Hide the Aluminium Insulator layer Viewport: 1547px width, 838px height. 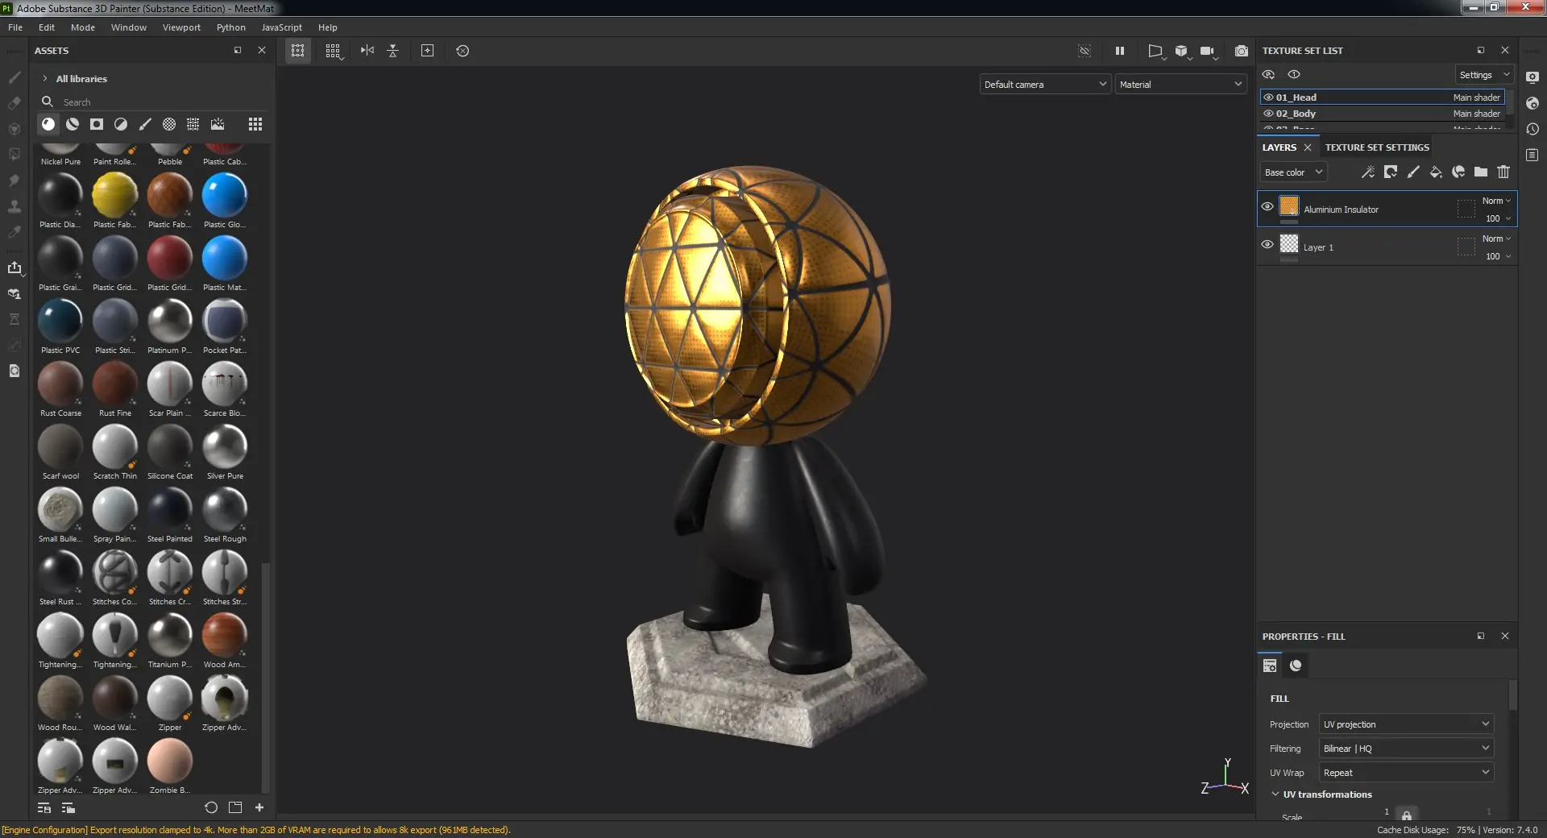(1267, 206)
